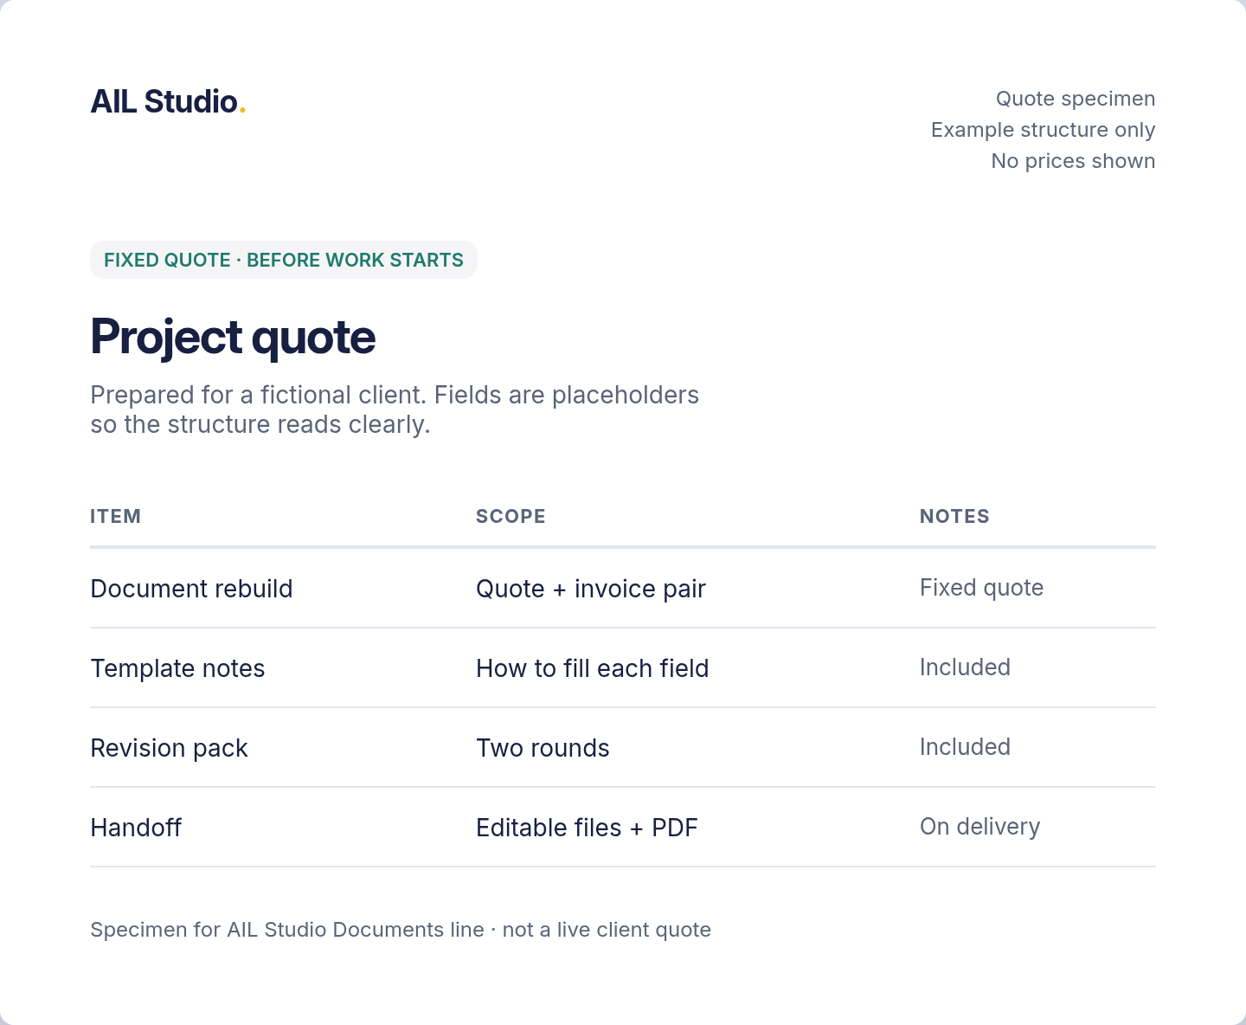
Task: Click the Included note for Template notes
Action: pos(965,667)
